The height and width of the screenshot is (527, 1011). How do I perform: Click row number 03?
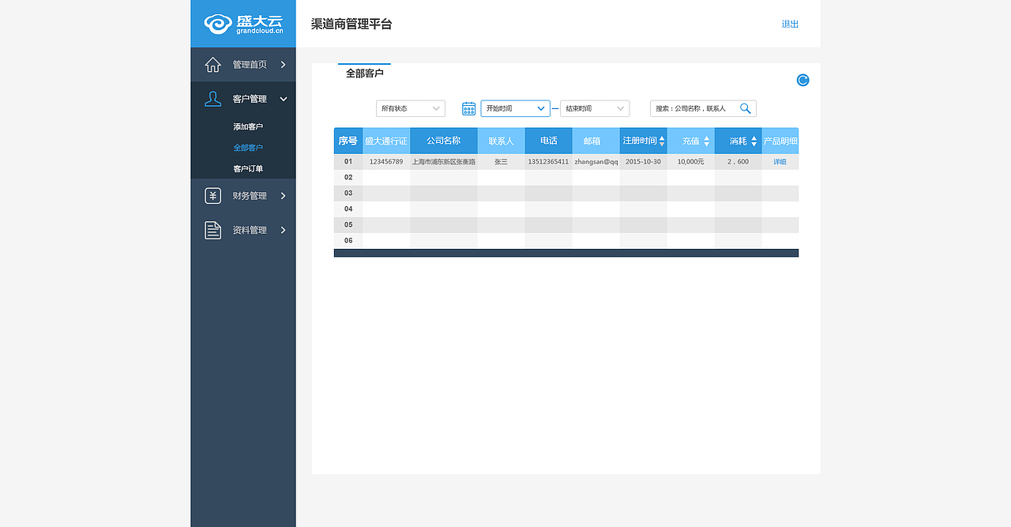(x=348, y=193)
